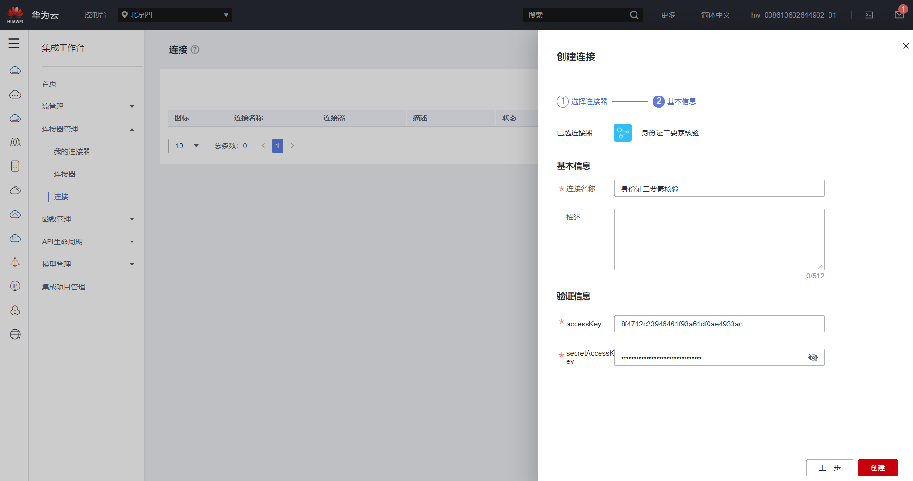Click the 连接名称 input field
913x481 pixels.
[x=719, y=189]
